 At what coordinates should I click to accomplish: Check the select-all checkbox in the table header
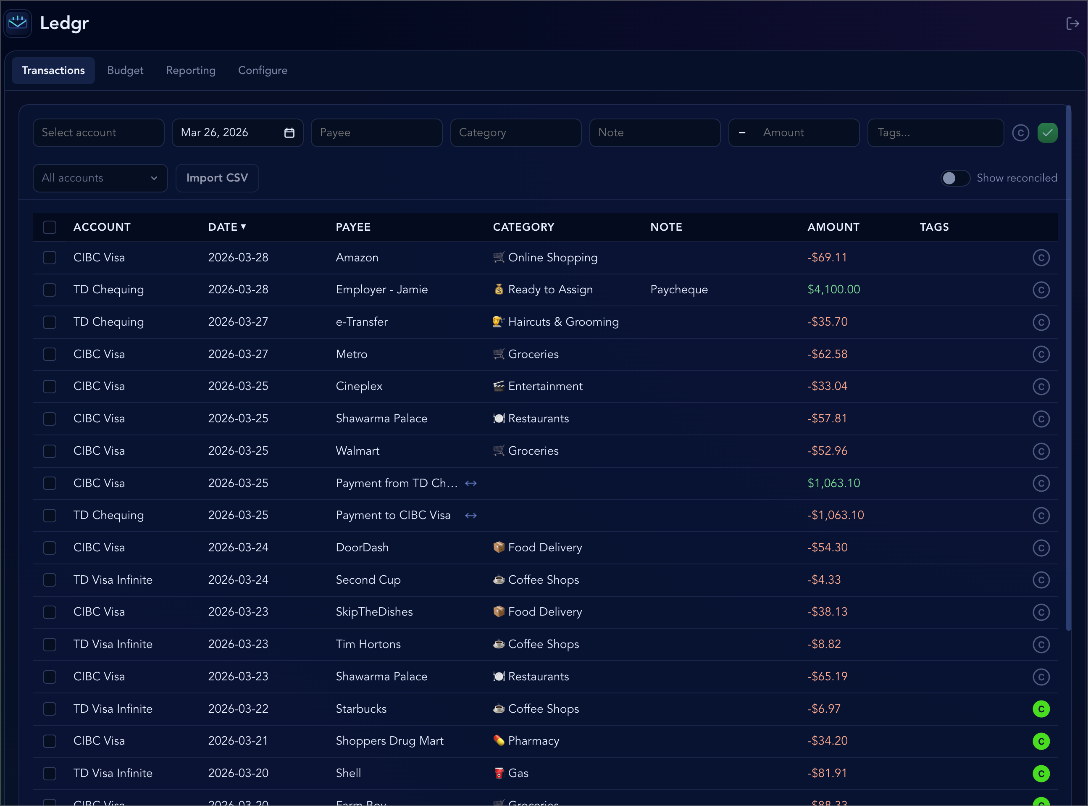coord(49,227)
